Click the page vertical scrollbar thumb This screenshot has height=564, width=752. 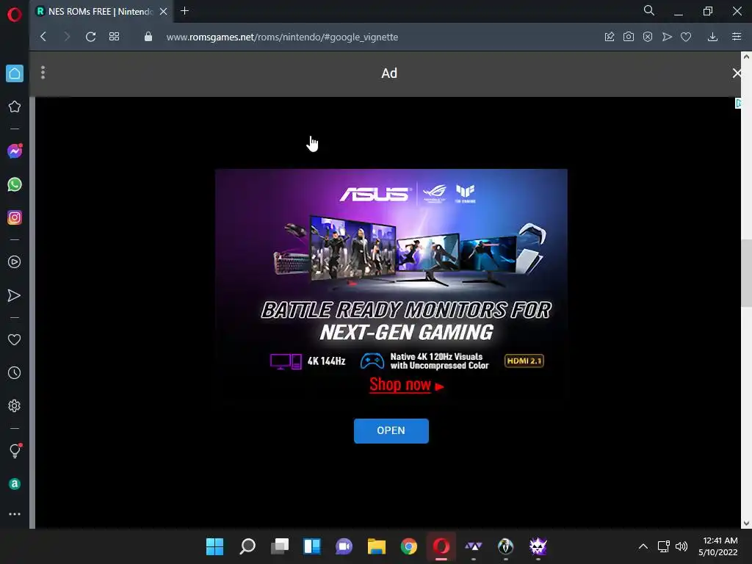tap(746, 273)
